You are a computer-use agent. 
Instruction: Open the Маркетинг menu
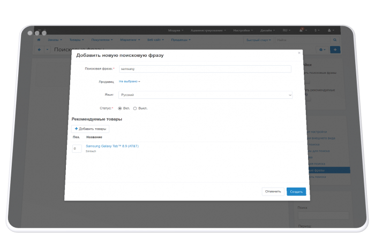[130, 40]
